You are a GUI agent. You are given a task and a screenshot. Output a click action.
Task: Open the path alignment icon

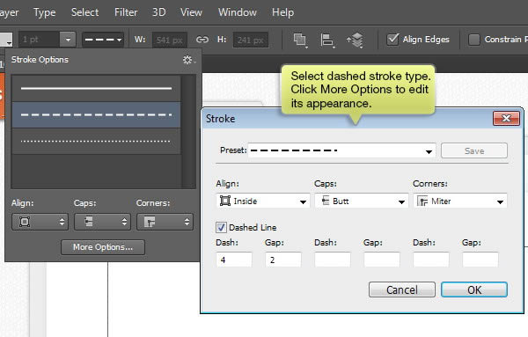tap(327, 40)
